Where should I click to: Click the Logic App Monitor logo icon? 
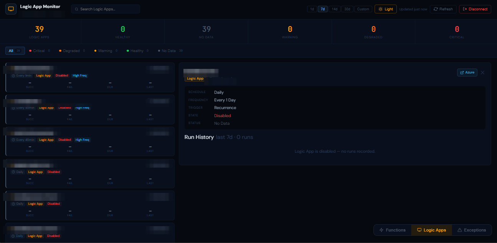point(11,9)
